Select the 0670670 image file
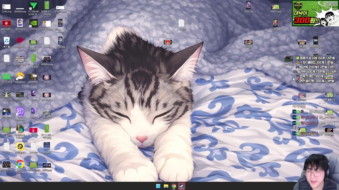 20,95
